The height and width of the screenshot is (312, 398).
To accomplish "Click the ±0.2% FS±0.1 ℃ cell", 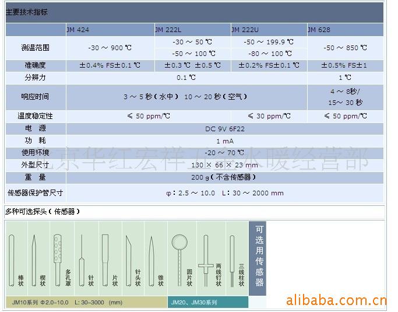I will click(269, 65).
